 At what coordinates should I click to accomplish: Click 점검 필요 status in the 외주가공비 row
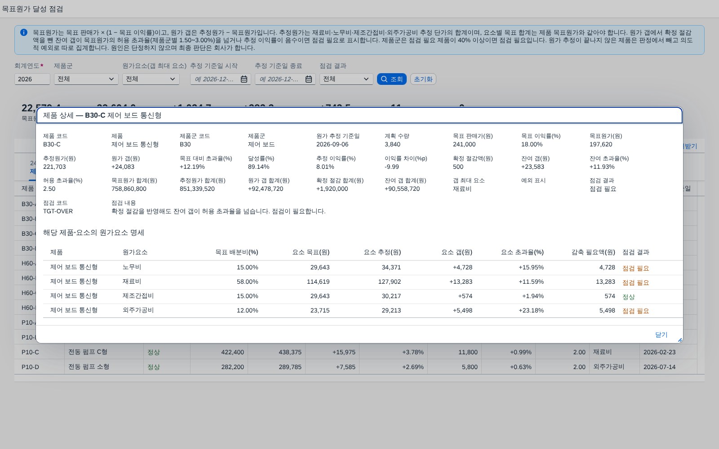tap(636, 311)
